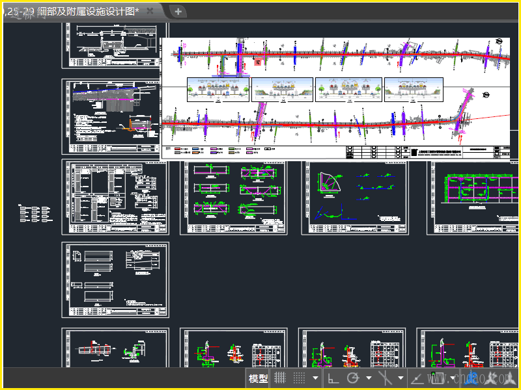Click the object snap tracking angle icon

417,378
